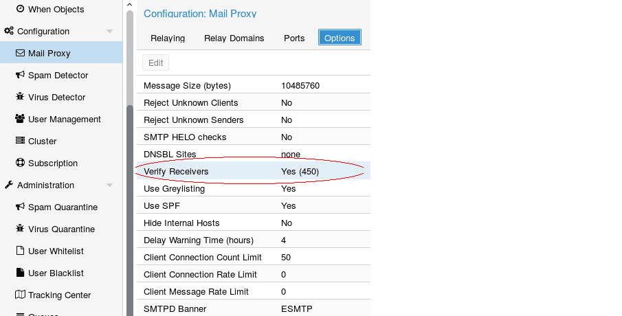Screen dimensions: 622x316
Task: Select the Use Greylisting option row
Action: tap(253, 188)
